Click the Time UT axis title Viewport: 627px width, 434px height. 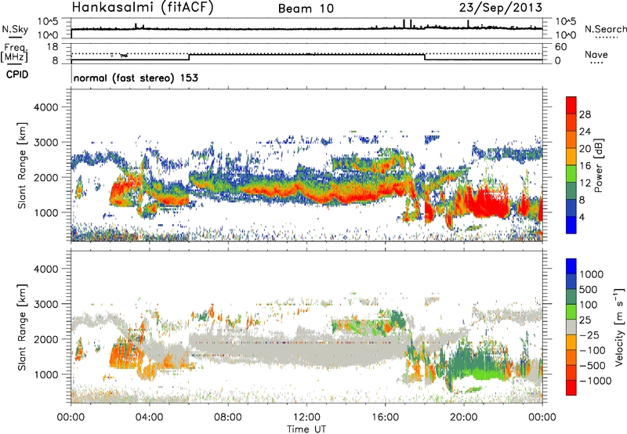tap(306, 429)
